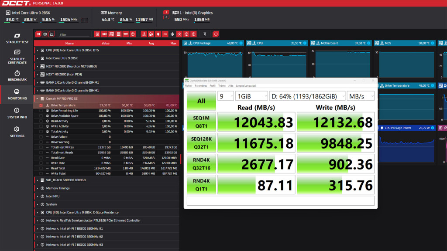This screenshot has width=447, height=251.
Task: Check the Drive Remaining Life checkbox
Action: pos(41,110)
